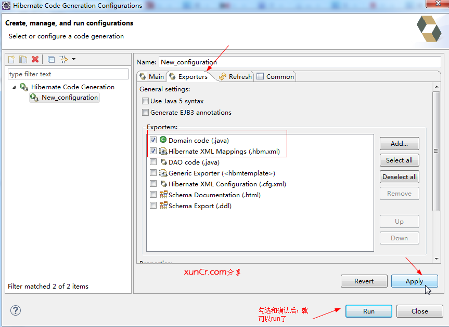Delete selected configuration with red X icon
This screenshot has width=449, height=327.
coord(35,59)
